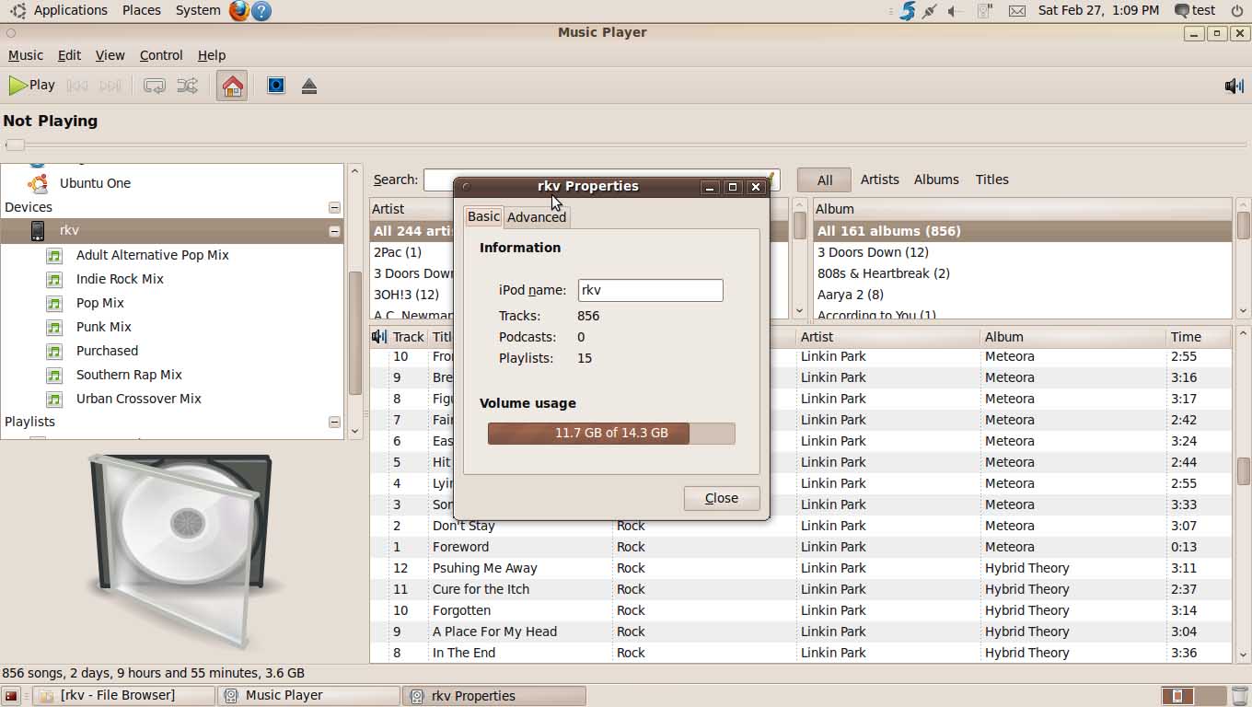Filter search by Artists
The image size is (1252, 707).
tap(879, 180)
